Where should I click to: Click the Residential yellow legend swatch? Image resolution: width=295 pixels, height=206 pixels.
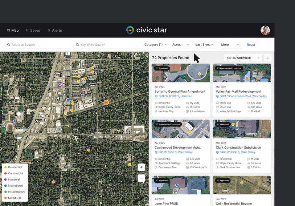point(5,167)
